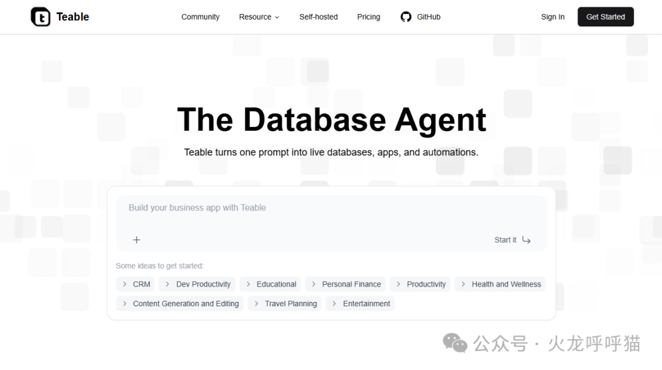Expand the Health and Wellness chevron
The height and width of the screenshot is (370, 662).
[463, 284]
